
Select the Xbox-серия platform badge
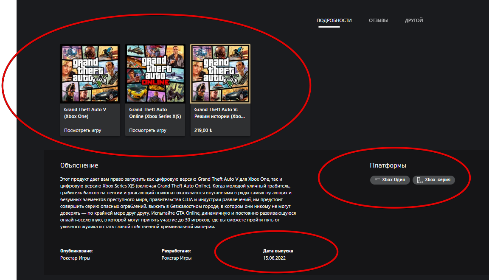(x=434, y=180)
